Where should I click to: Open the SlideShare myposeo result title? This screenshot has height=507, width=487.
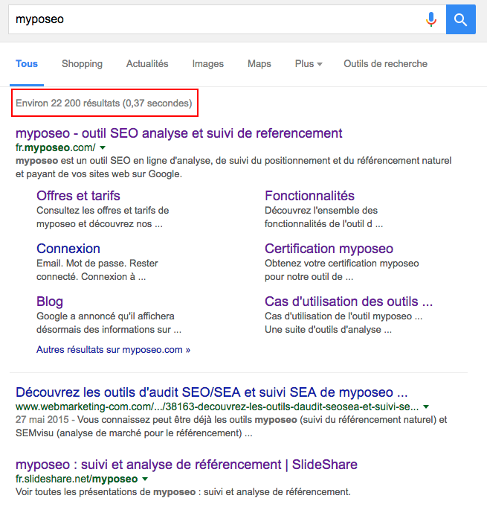coord(187,465)
